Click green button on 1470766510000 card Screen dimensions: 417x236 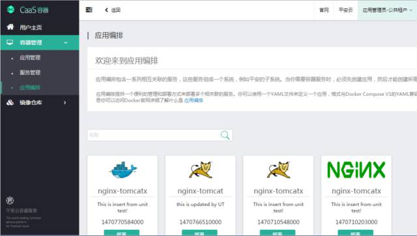coord(199,233)
